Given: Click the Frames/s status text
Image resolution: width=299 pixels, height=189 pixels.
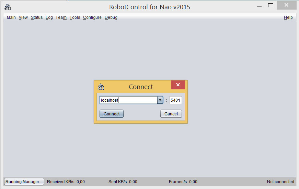Looking at the screenshot, I should [x=183, y=182].
